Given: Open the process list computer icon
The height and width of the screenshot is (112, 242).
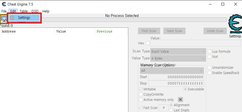Looking at the screenshot, I should pos(3,19).
